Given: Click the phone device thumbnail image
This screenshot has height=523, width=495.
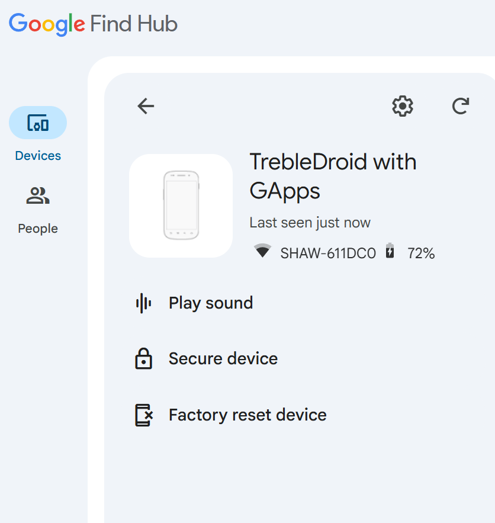Looking at the screenshot, I should (x=181, y=206).
